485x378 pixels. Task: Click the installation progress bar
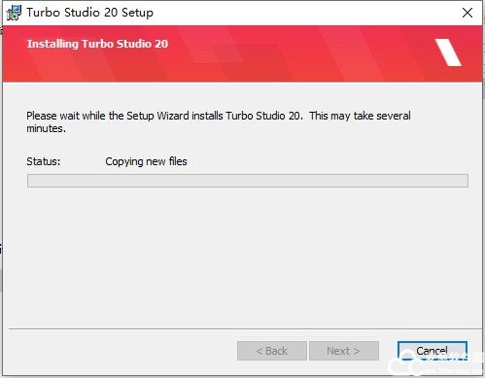pos(248,181)
